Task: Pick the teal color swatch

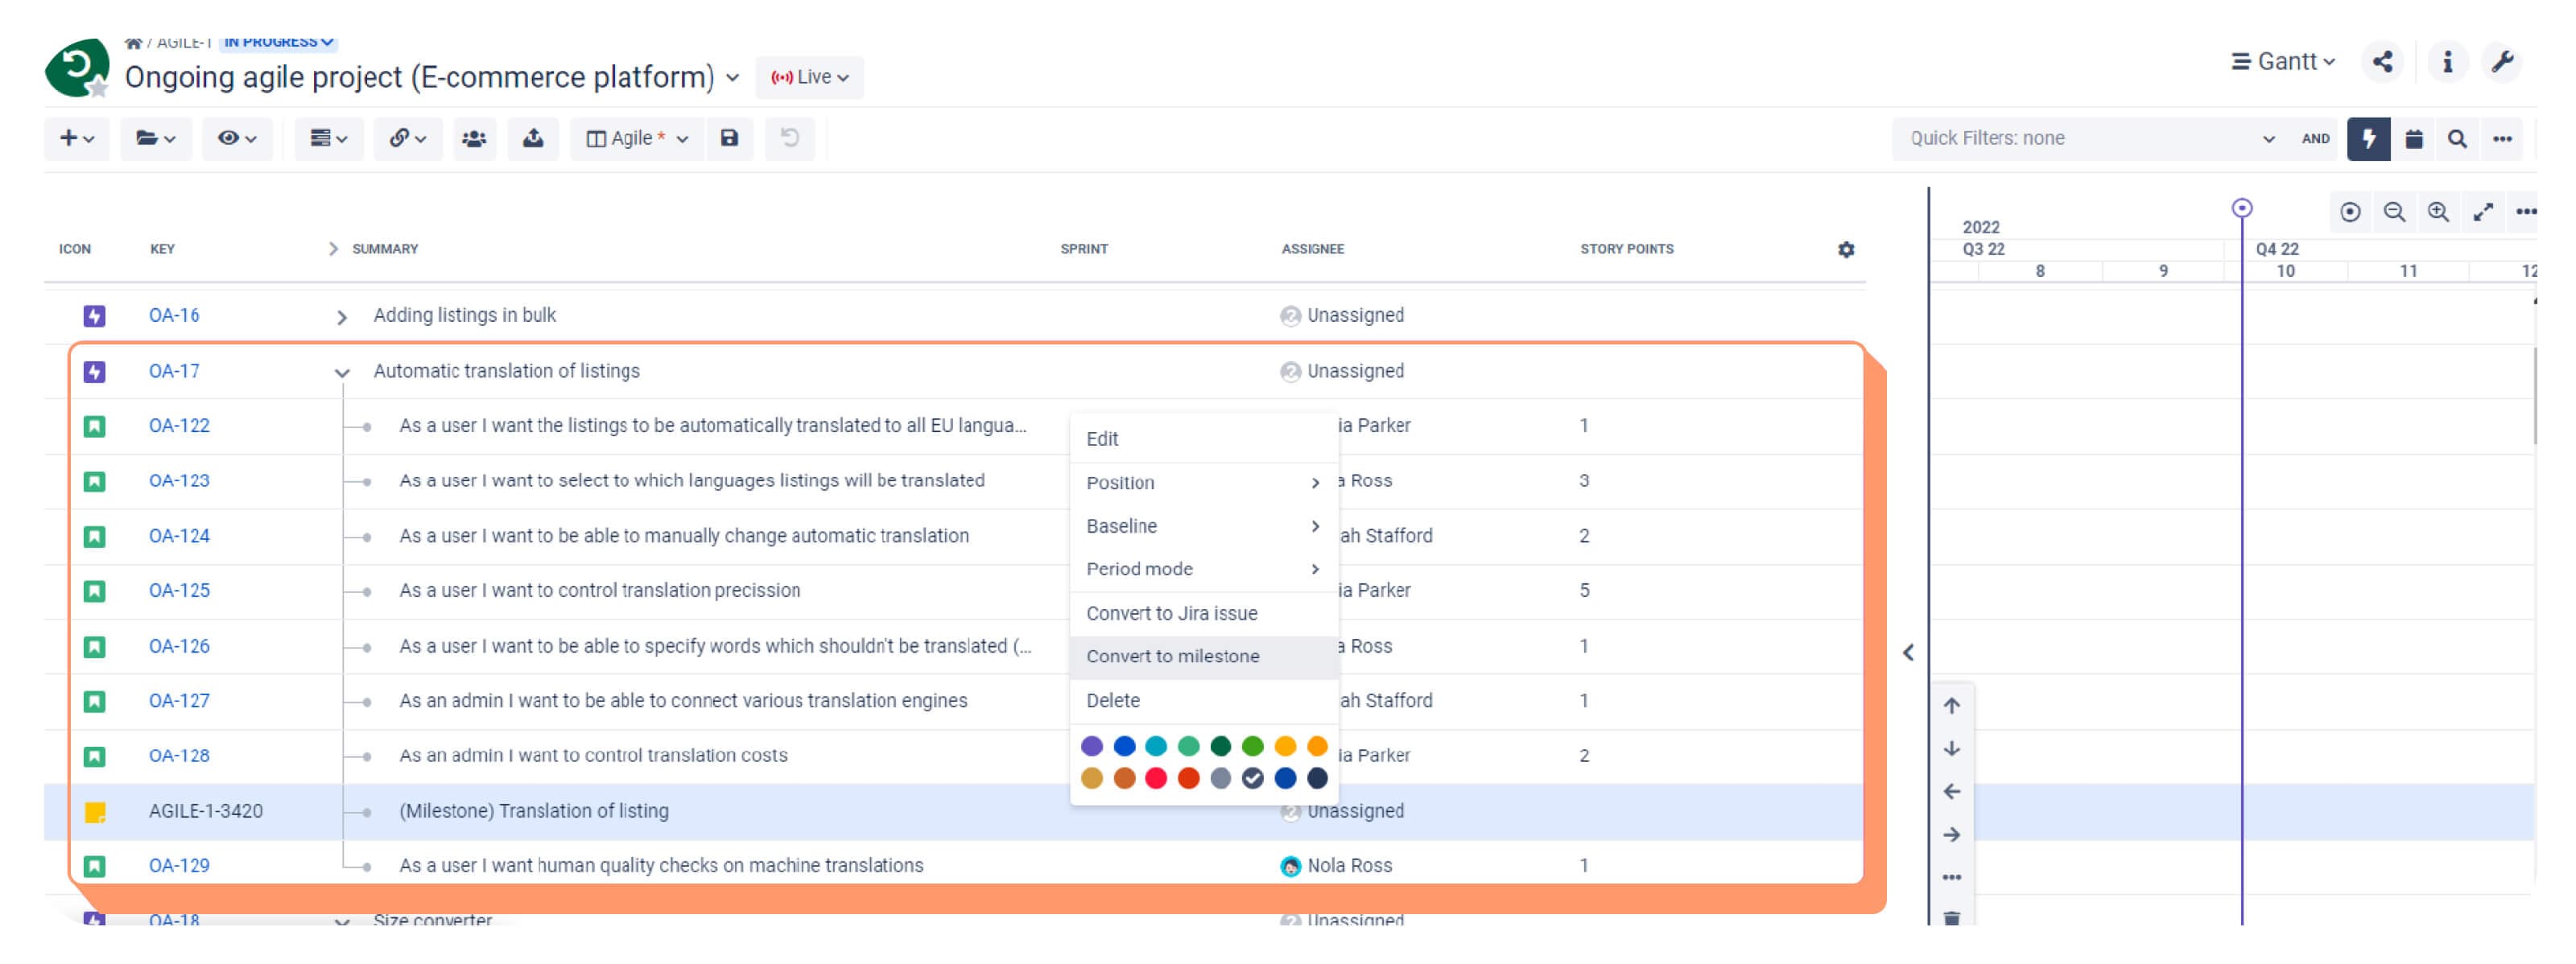Action: pos(1156,746)
